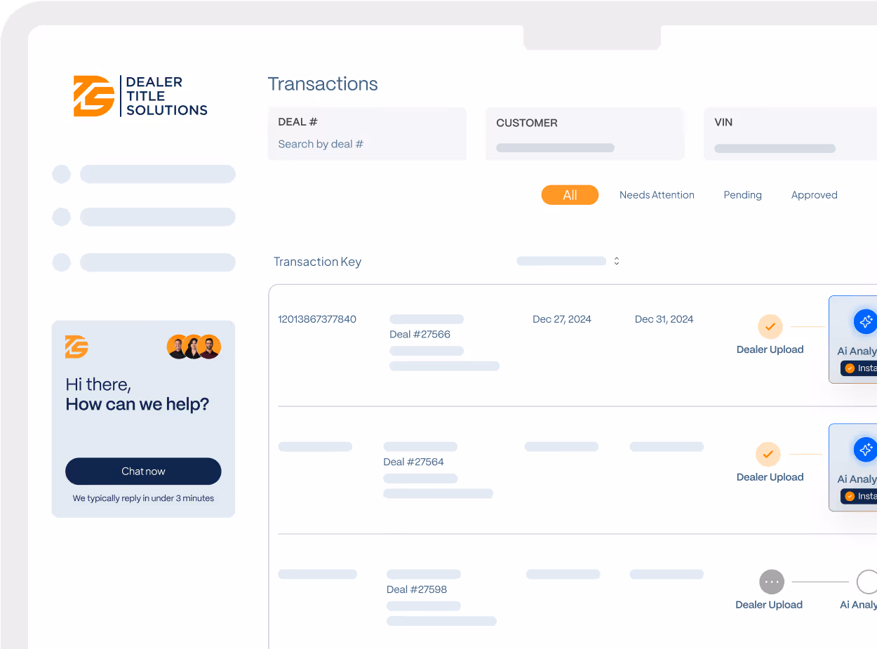
Task: Click the Dec 27, 2024 date
Action: pyautogui.click(x=562, y=319)
